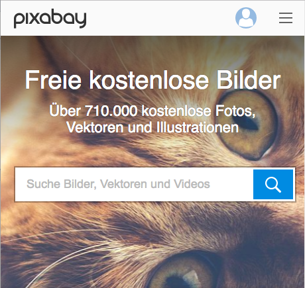Open the account dropdown from avatar
The height and width of the screenshot is (288, 305).
[x=246, y=18]
